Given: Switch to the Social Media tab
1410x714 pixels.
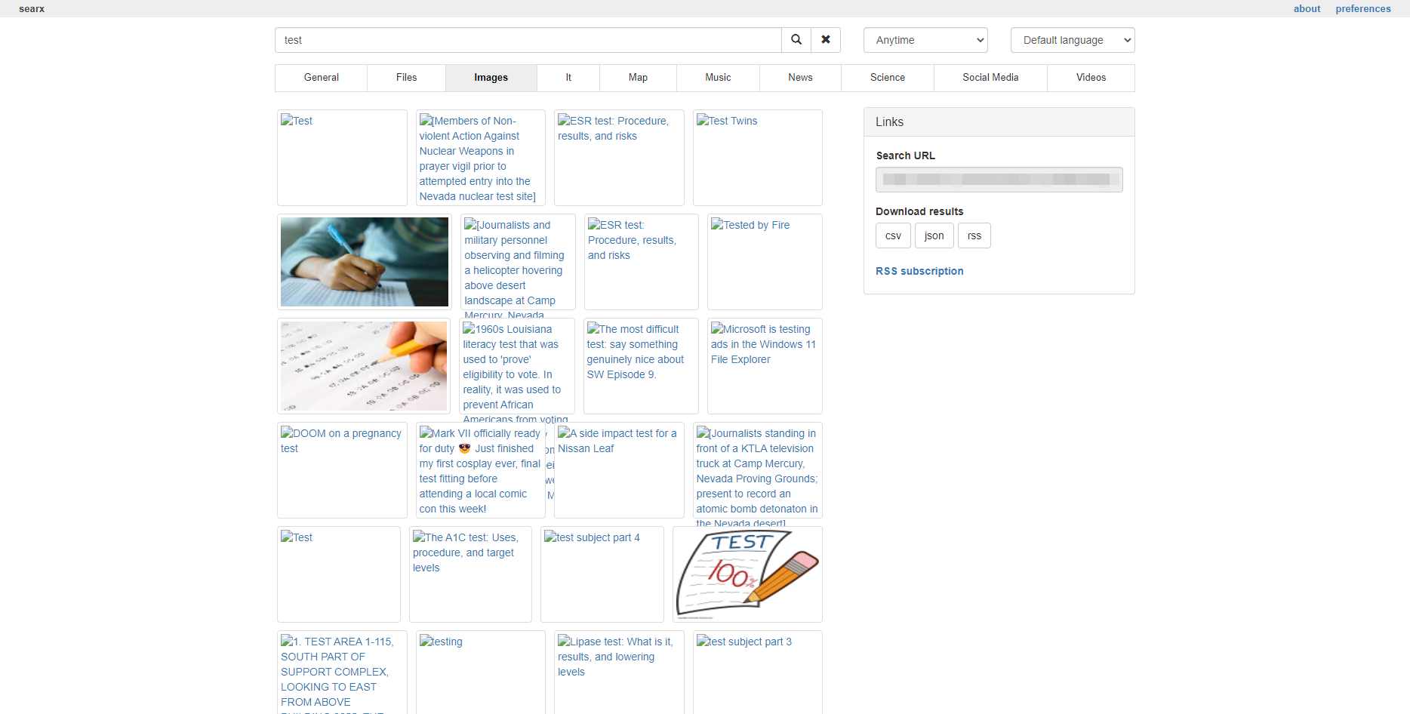Looking at the screenshot, I should (x=990, y=77).
